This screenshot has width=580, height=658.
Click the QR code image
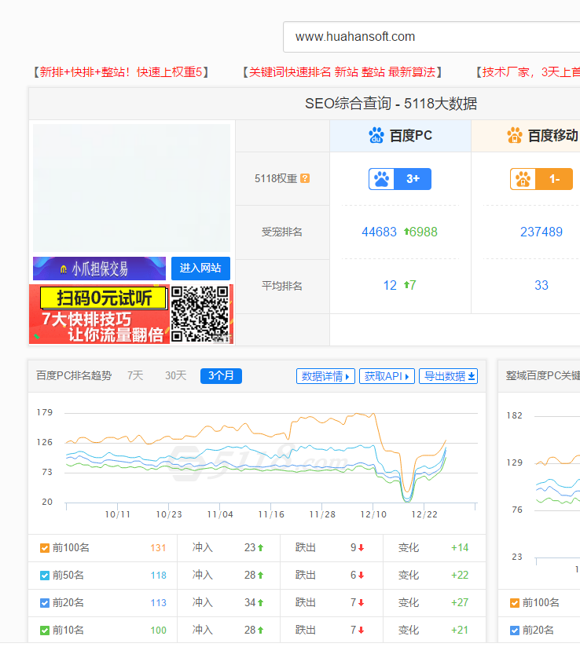pyautogui.click(x=201, y=314)
